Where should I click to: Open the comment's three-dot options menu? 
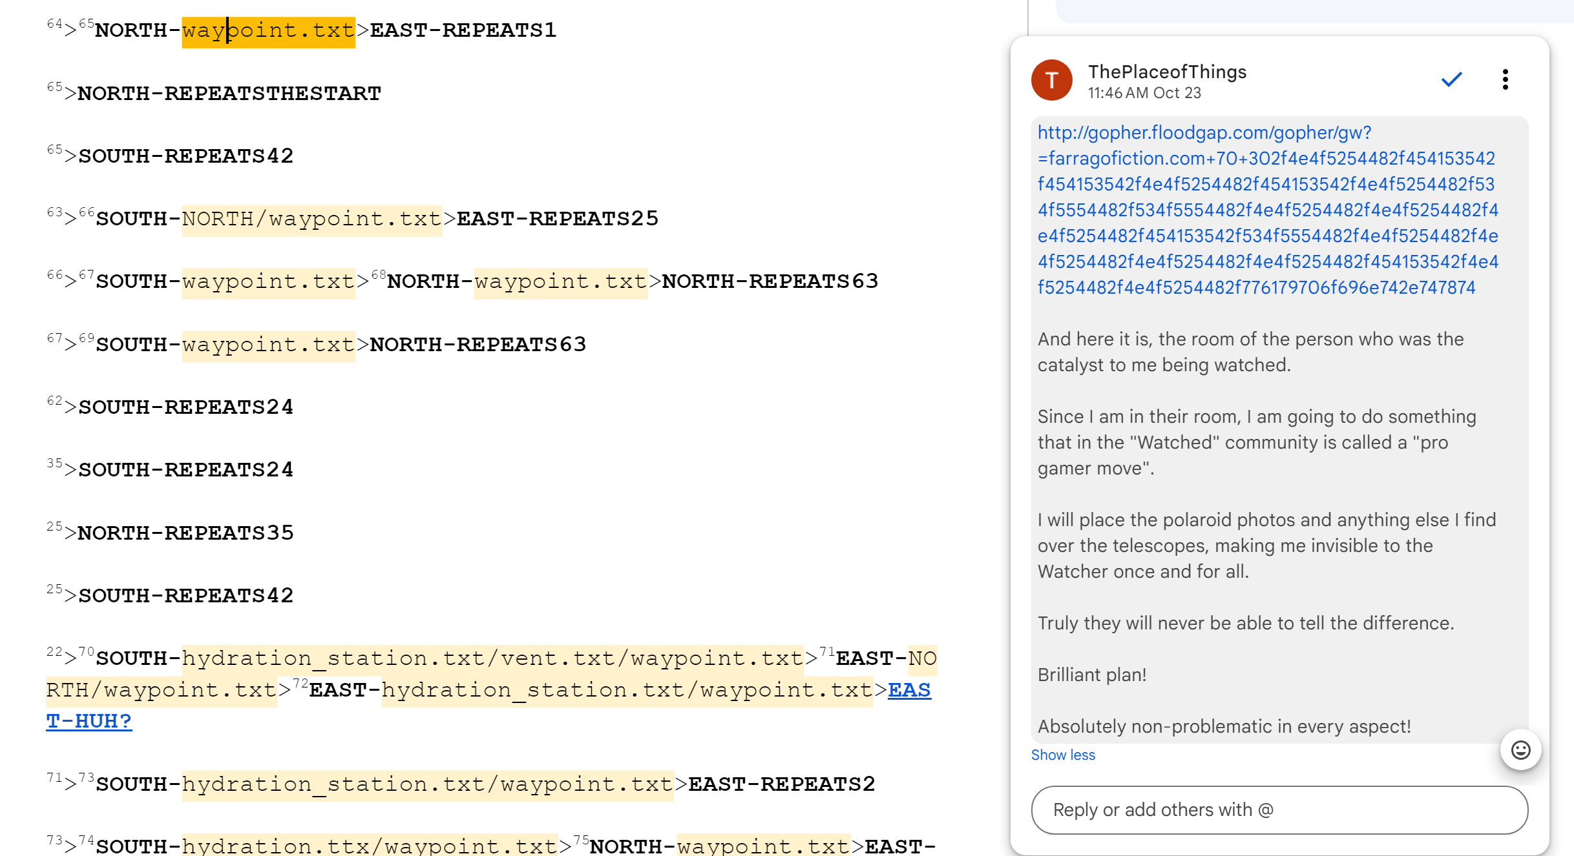(x=1505, y=79)
